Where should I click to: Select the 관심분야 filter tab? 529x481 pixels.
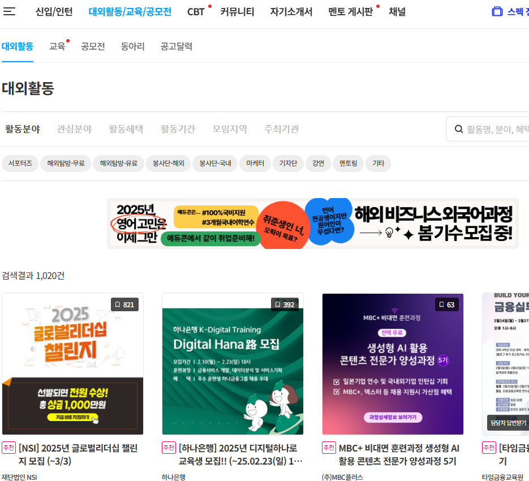(74, 129)
